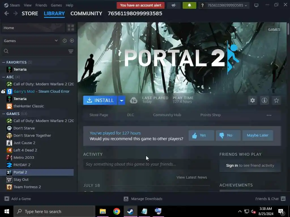Expand the Games collection dropdown
Screen dimensions: 290x217
(x=56, y=41)
